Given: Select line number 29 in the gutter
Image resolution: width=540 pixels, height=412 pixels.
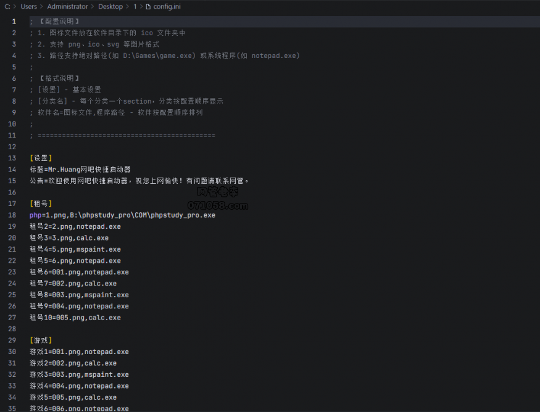Looking at the screenshot, I should pos(13,340).
